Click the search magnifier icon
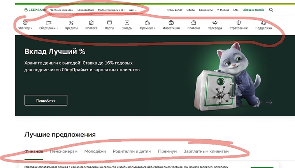This screenshot has height=168, width=295. point(271,10)
